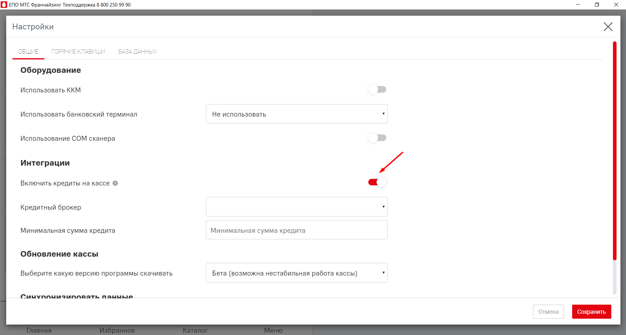Disable Включить кредиты на кассе switch

point(377,182)
